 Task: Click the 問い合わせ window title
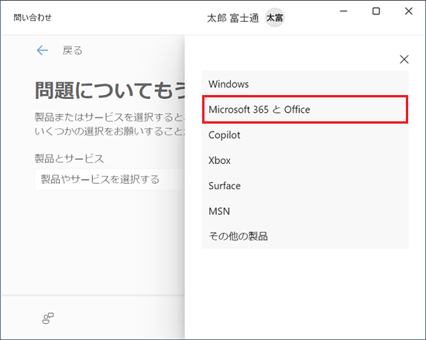point(33,18)
